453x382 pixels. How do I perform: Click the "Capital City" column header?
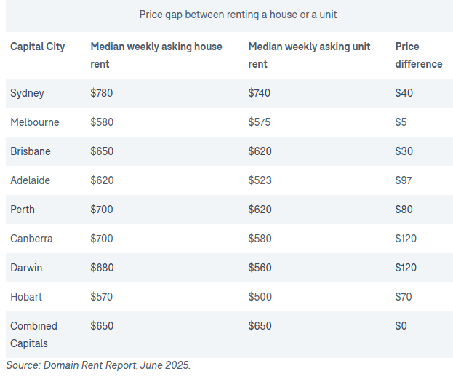tap(38, 47)
